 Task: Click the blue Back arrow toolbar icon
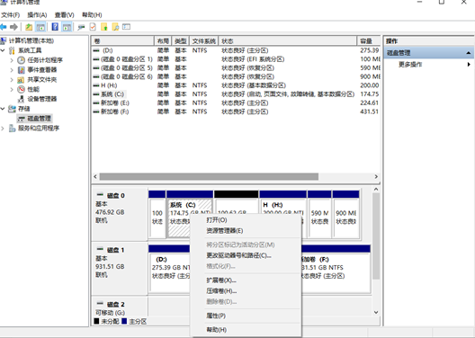click(4, 27)
